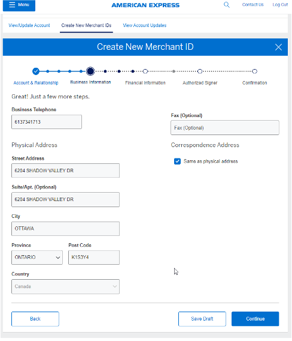Click the Financial Information step circle
Image resolution: width=292 pixels, height=341 pixels.
coord(145,71)
